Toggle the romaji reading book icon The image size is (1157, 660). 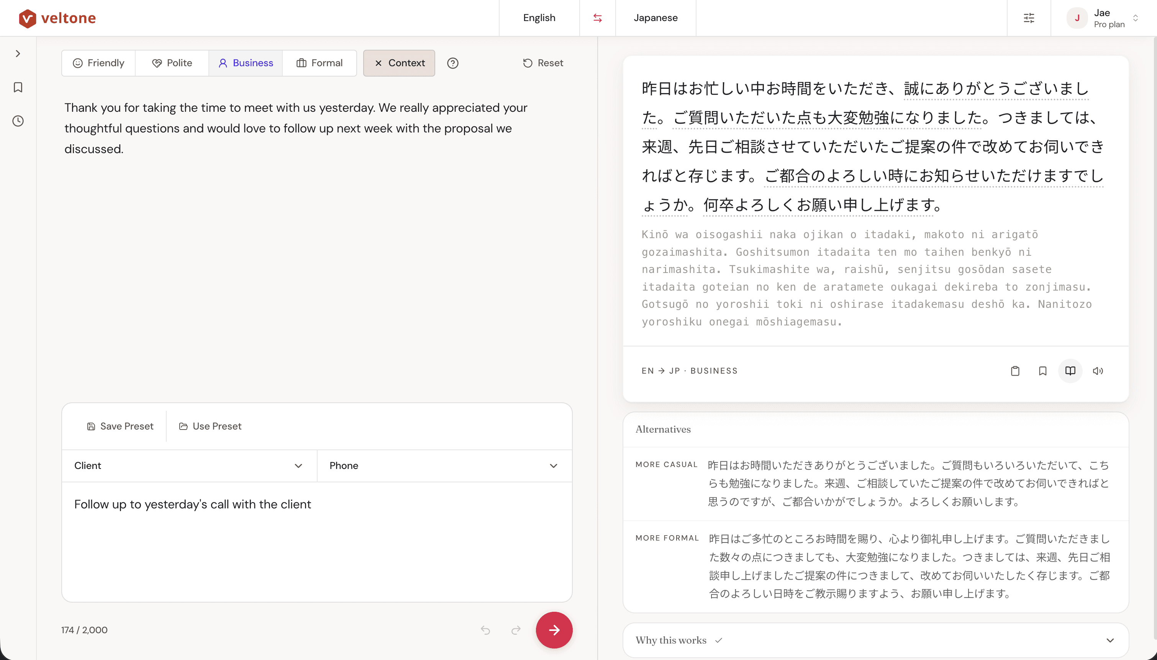[x=1070, y=371]
